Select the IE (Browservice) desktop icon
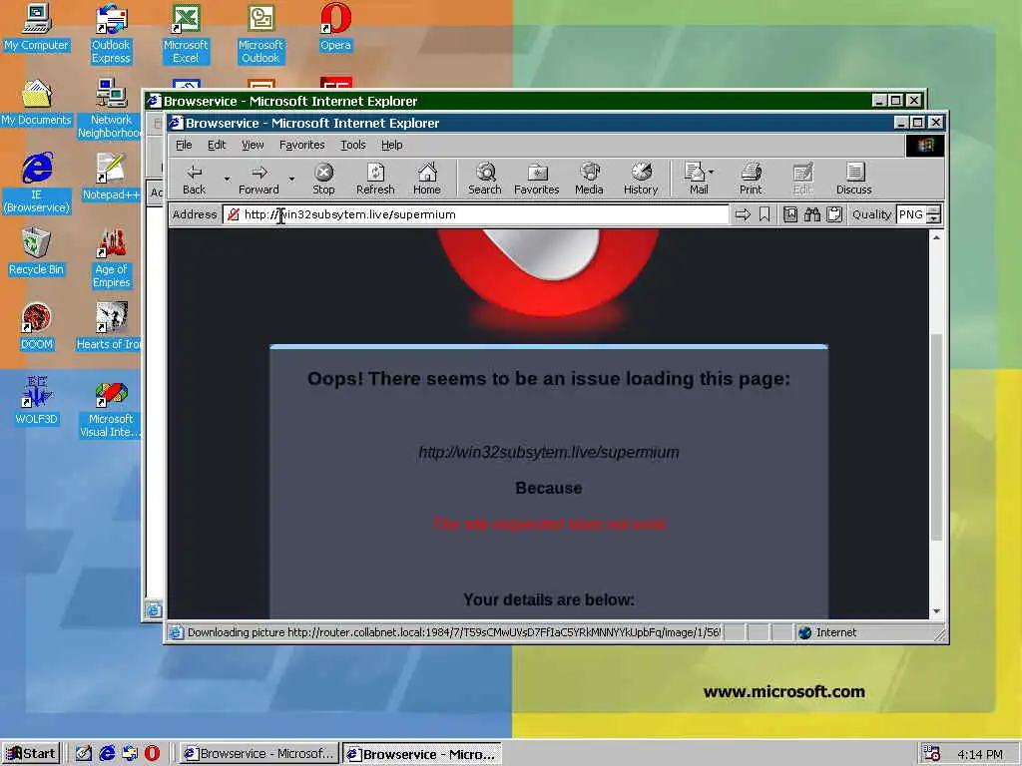The width and height of the screenshot is (1022, 766). [37, 184]
